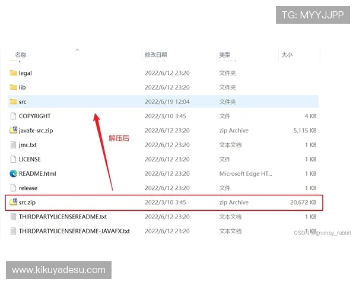This screenshot has width=356, height=285.
Task: Click the LICENSE file icon
Action: pos(14,159)
